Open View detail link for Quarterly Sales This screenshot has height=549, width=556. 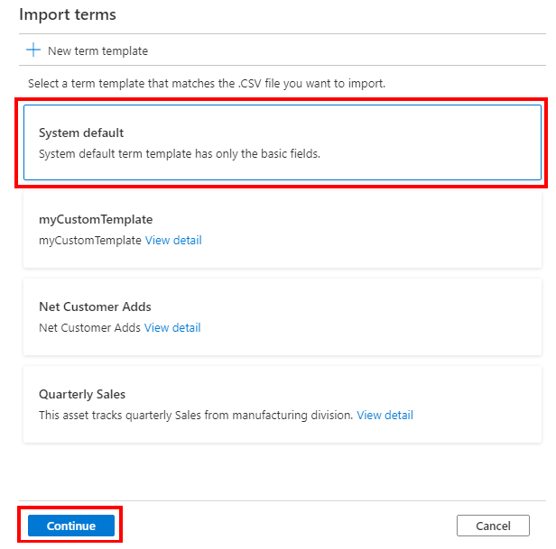(385, 416)
